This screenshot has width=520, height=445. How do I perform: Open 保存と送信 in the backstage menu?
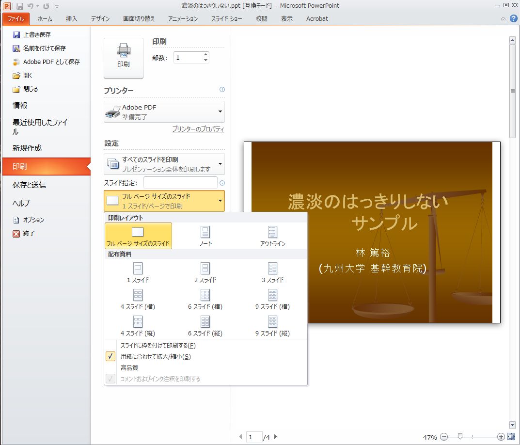click(x=29, y=185)
